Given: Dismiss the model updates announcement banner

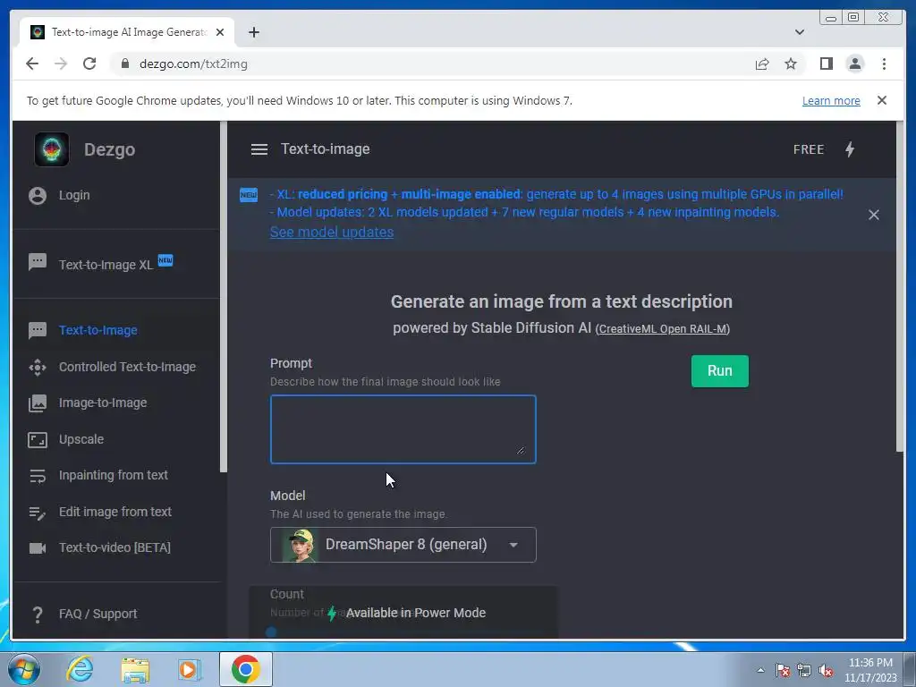Looking at the screenshot, I should coord(873,215).
